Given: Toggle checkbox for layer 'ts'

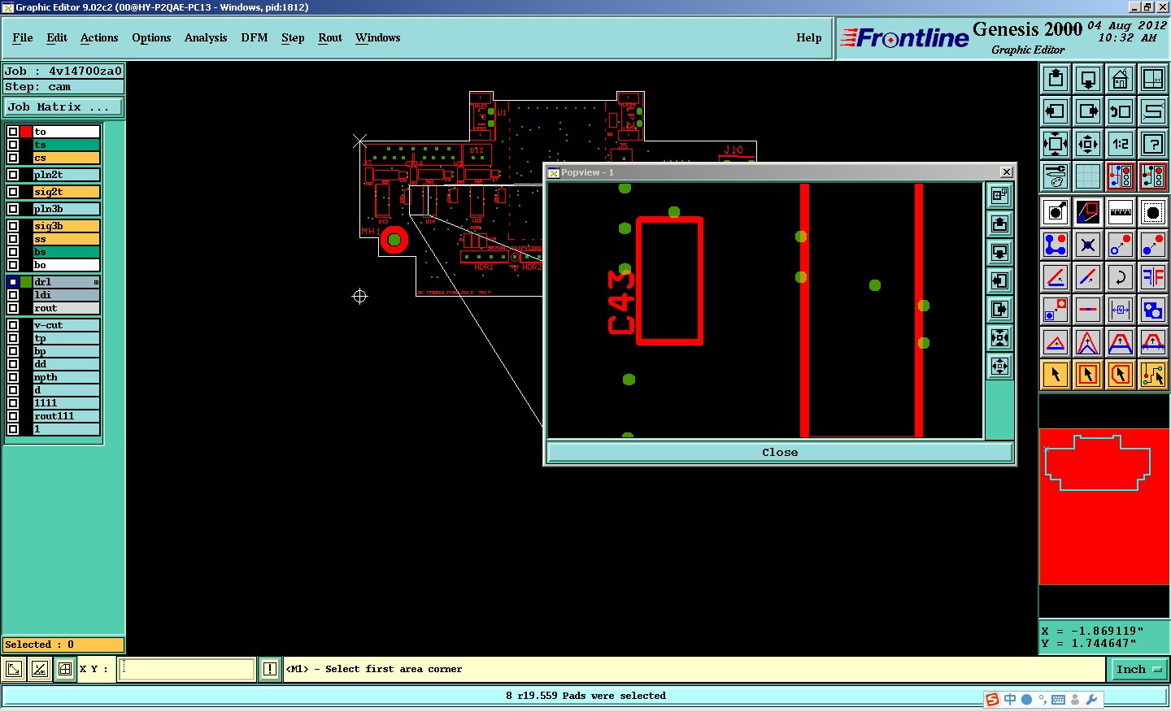Looking at the screenshot, I should (13, 145).
